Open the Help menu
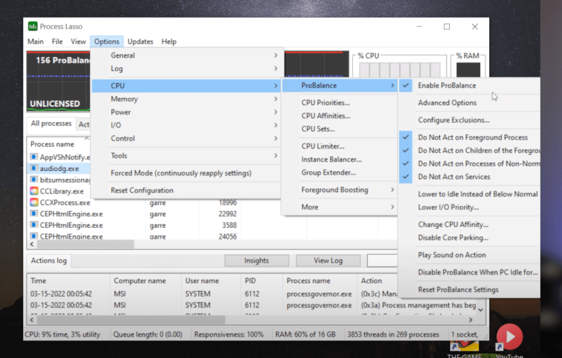Screen dimensions: 562x358 pos(169,42)
